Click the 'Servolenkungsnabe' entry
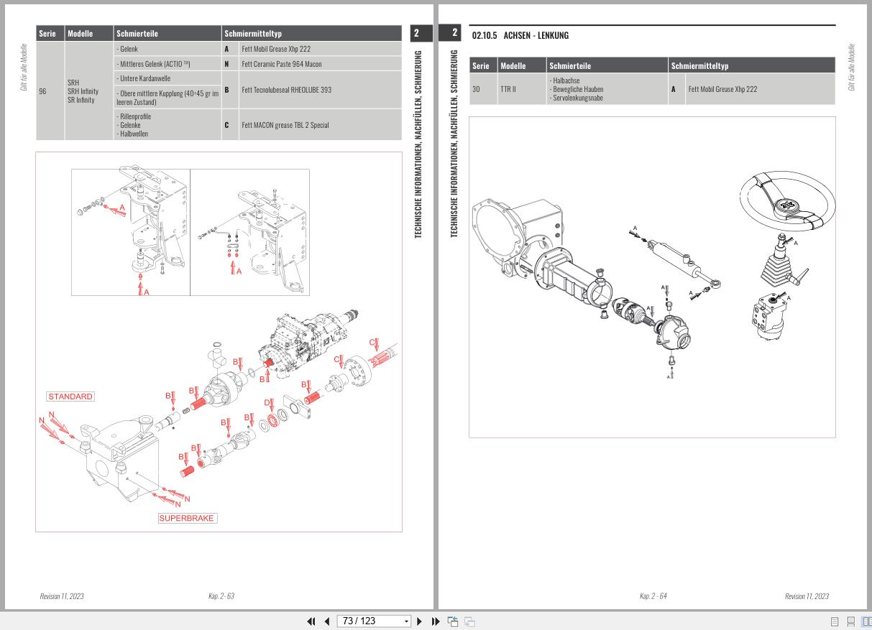Viewport: 872px width, 630px height. click(x=576, y=98)
